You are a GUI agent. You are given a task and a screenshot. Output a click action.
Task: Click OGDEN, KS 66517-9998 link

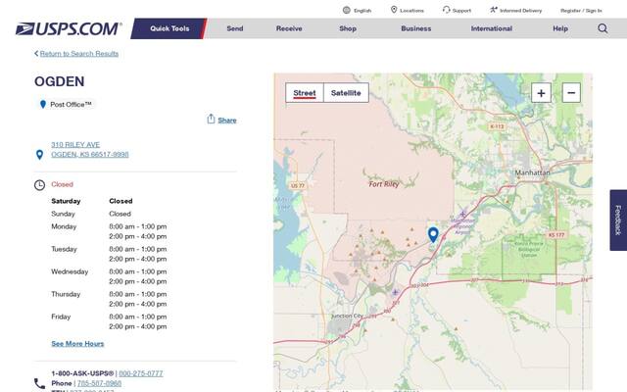90,155
